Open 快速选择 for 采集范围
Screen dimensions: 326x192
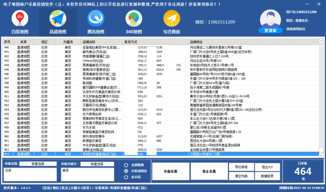38,164
